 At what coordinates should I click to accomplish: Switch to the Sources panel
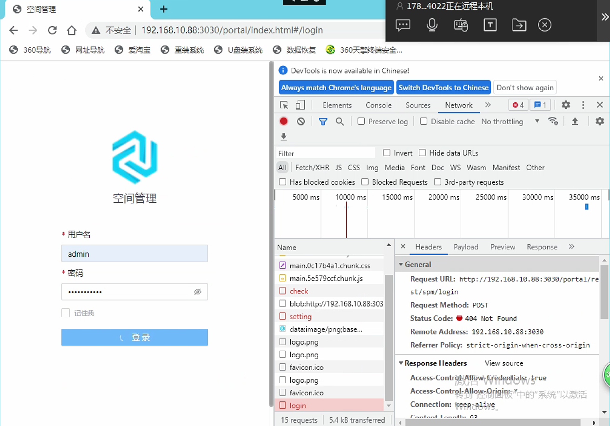pyautogui.click(x=418, y=105)
